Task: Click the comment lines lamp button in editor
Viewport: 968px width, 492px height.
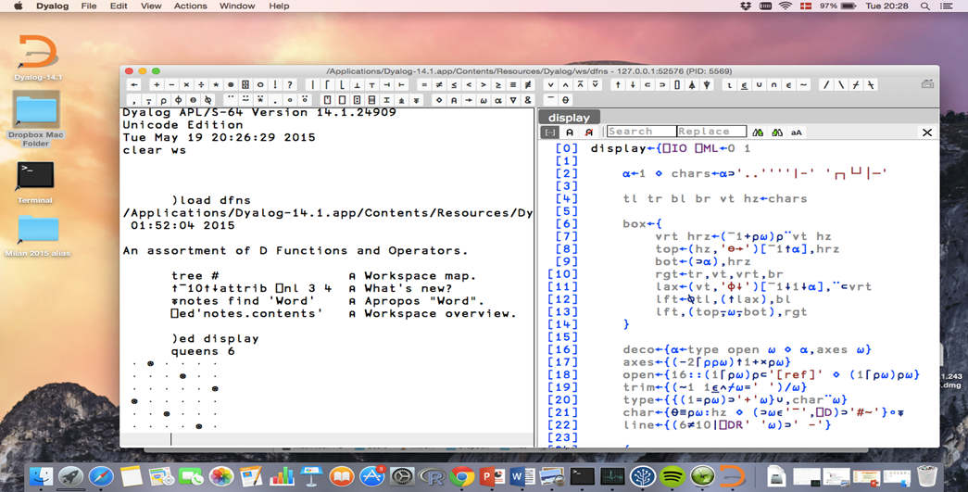Action: (569, 132)
